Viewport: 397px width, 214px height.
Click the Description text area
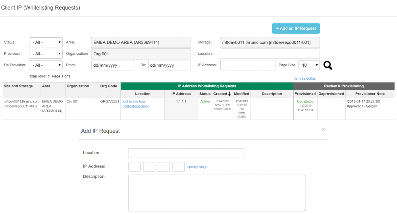point(217,193)
